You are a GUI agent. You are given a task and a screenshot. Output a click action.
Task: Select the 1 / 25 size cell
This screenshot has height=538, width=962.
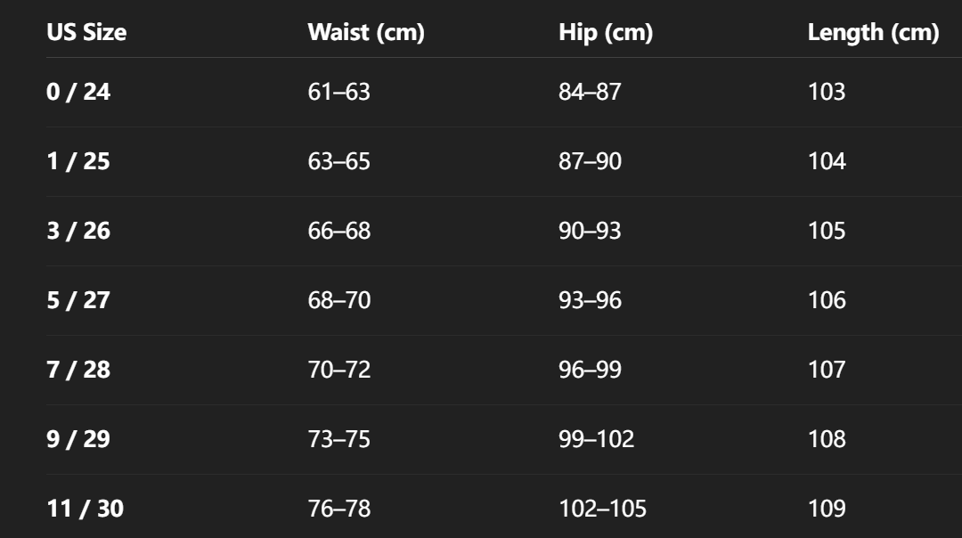[78, 161]
